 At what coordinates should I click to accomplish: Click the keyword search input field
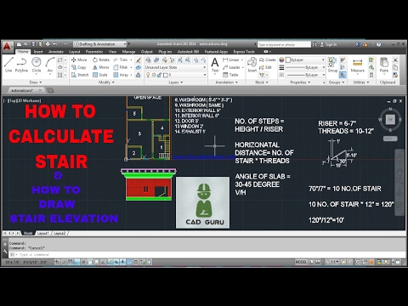(x=284, y=44)
